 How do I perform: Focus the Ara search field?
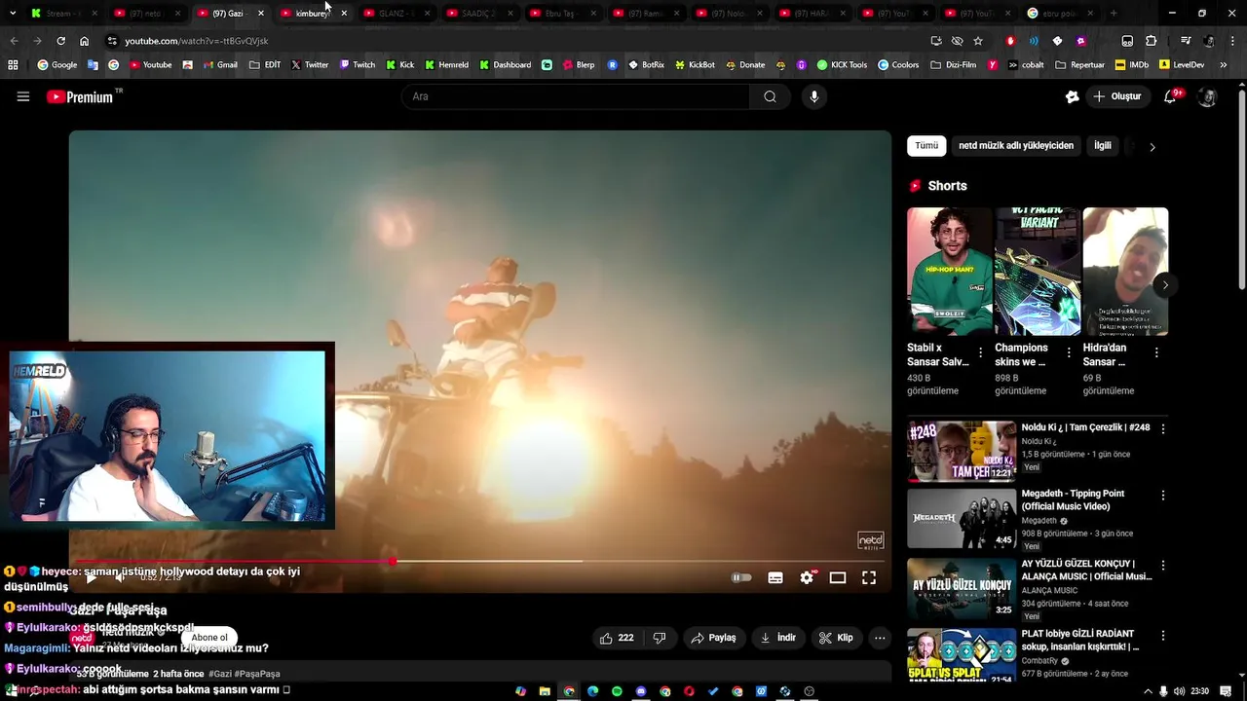(x=576, y=96)
